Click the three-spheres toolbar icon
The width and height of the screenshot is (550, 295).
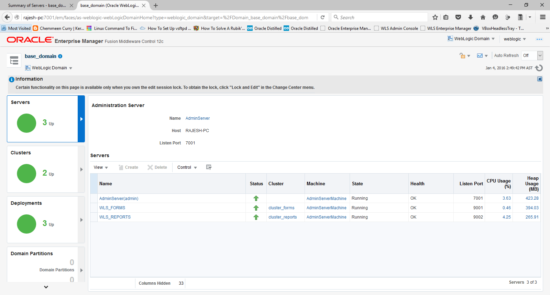(508, 17)
